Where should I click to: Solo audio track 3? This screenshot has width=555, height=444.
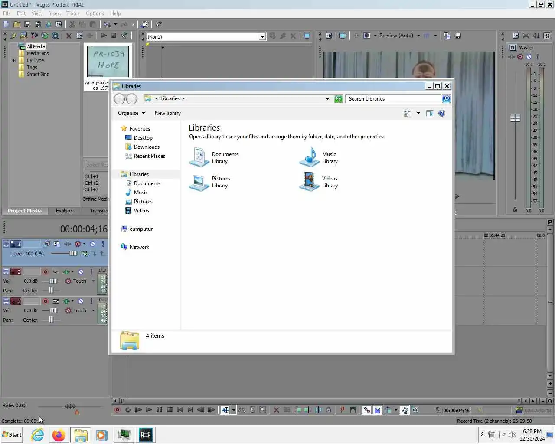pyautogui.click(x=91, y=301)
